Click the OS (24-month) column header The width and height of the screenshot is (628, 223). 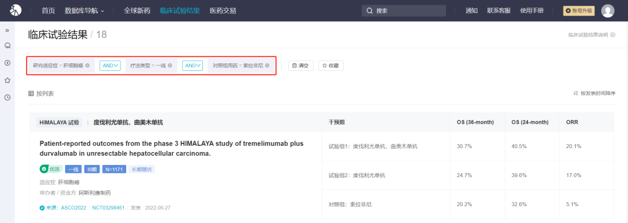click(530, 123)
